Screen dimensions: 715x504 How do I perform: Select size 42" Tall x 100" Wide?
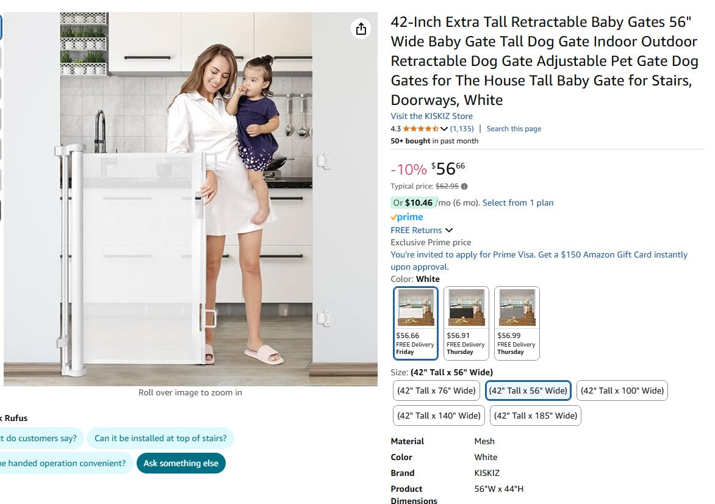click(x=622, y=391)
